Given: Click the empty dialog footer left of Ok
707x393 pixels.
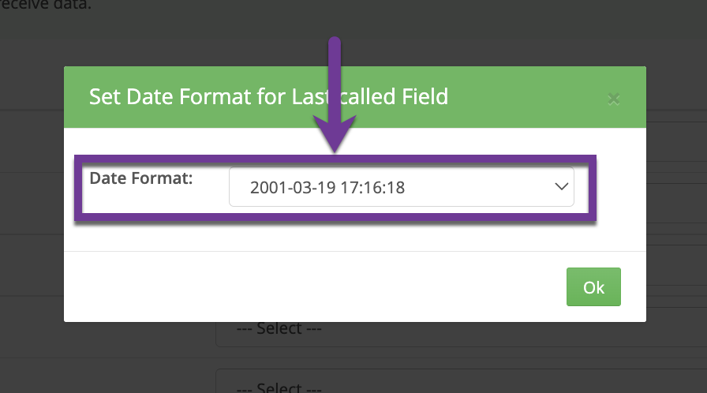Looking at the screenshot, I should coord(316,287).
